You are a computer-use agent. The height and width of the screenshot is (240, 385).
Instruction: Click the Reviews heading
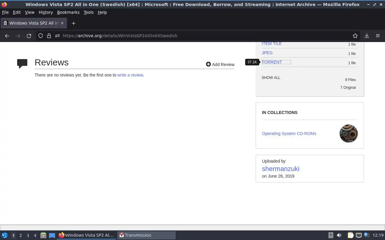tap(52, 62)
